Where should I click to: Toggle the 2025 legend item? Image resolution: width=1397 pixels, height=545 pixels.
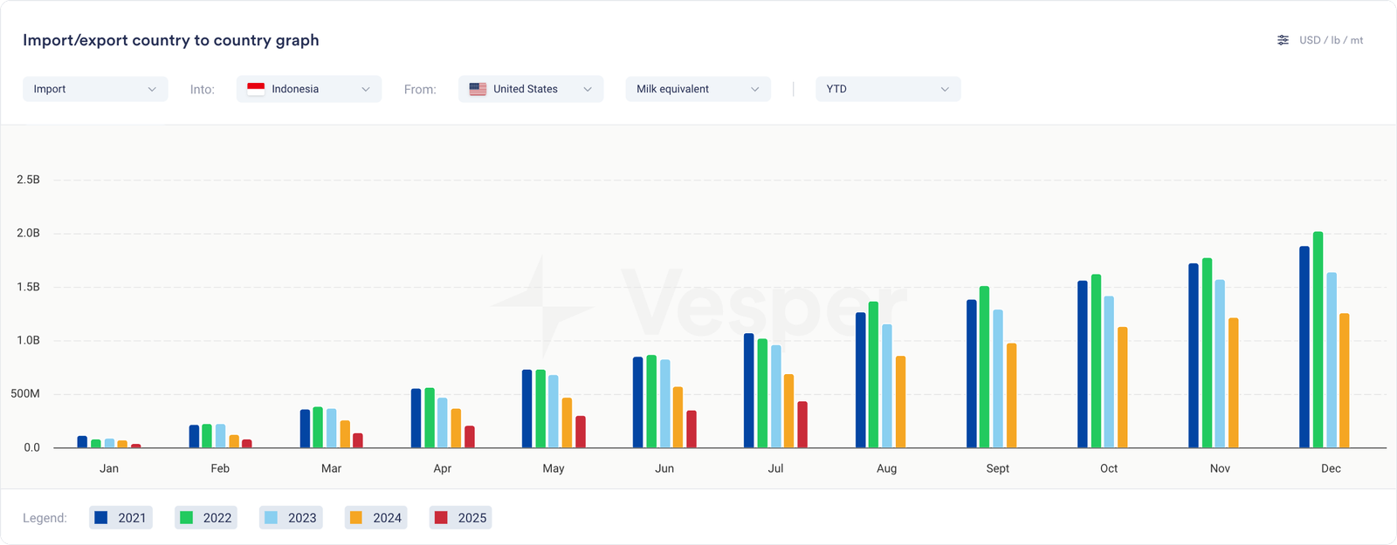pos(461,518)
